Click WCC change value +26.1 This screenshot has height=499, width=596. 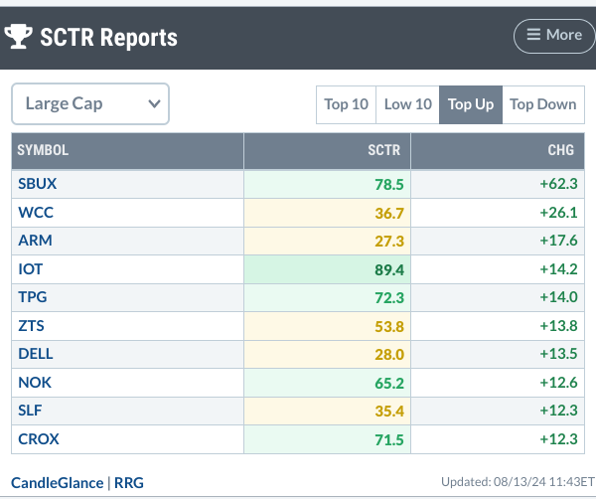558,213
